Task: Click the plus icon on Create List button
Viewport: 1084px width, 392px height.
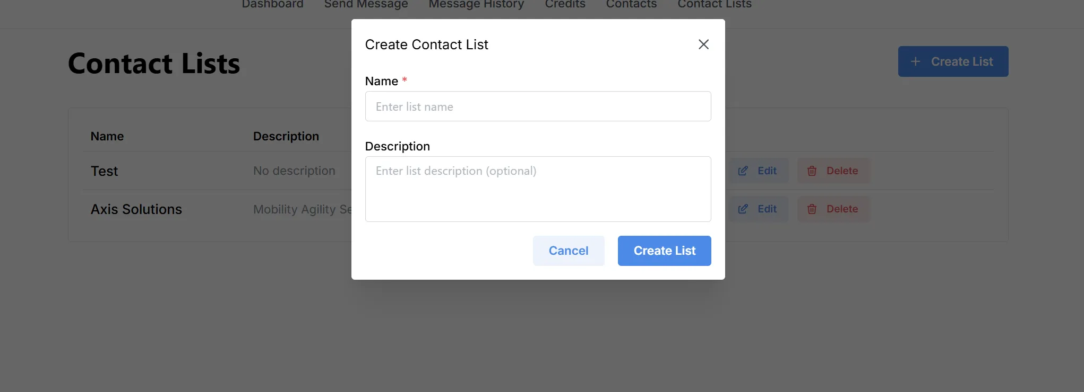Action: pos(915,61)
